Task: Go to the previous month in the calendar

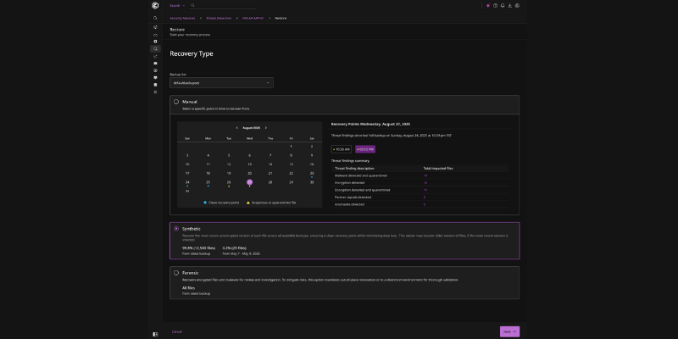Action: (x=236, y=128)
